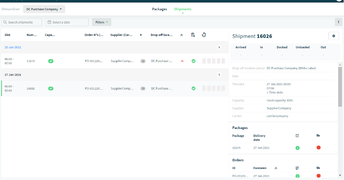Expand the Filters dropdown

point(102,22)
